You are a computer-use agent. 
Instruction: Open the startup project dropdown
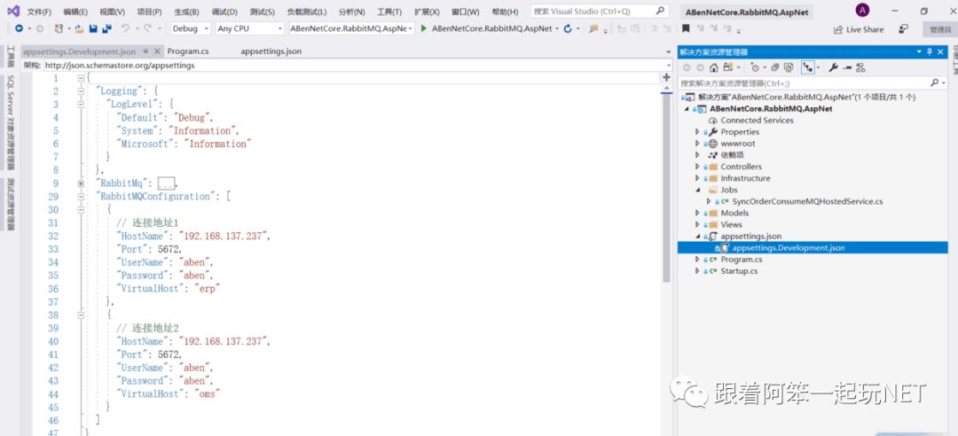click(x=351, y=28)
